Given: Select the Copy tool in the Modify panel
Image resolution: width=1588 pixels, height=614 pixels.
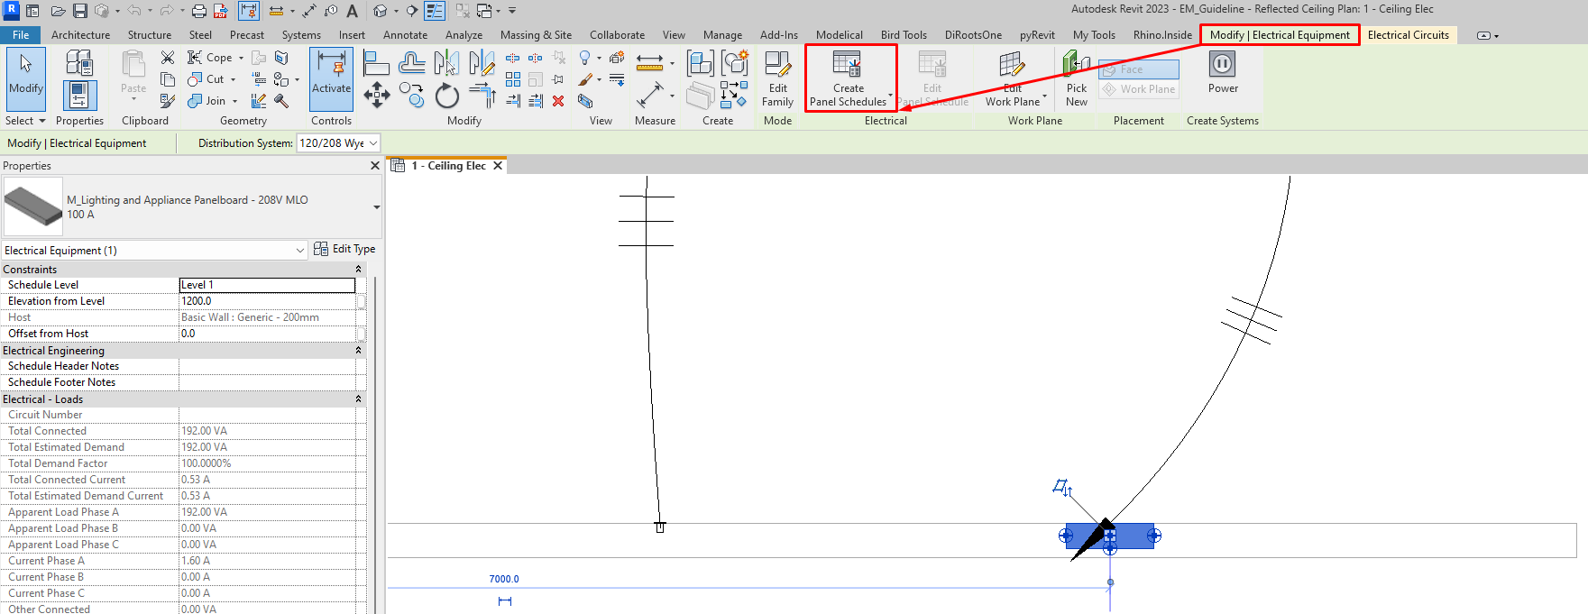Looking at the screenshot, I should (412, 95).
